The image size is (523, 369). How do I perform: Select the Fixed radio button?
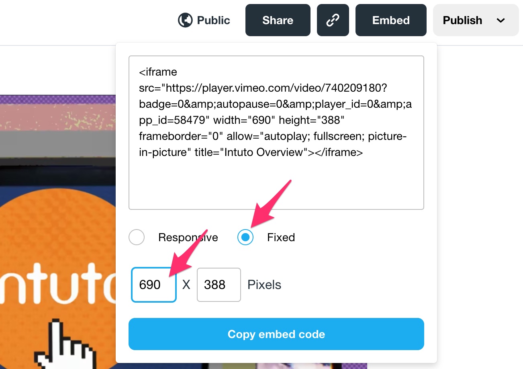[x=245, y=237]
